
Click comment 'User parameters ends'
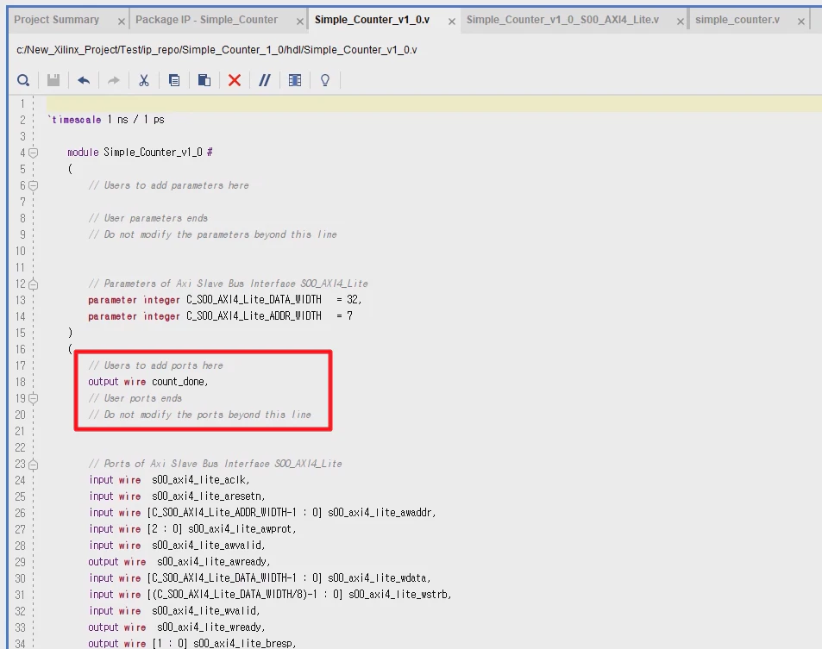point(147,218)
